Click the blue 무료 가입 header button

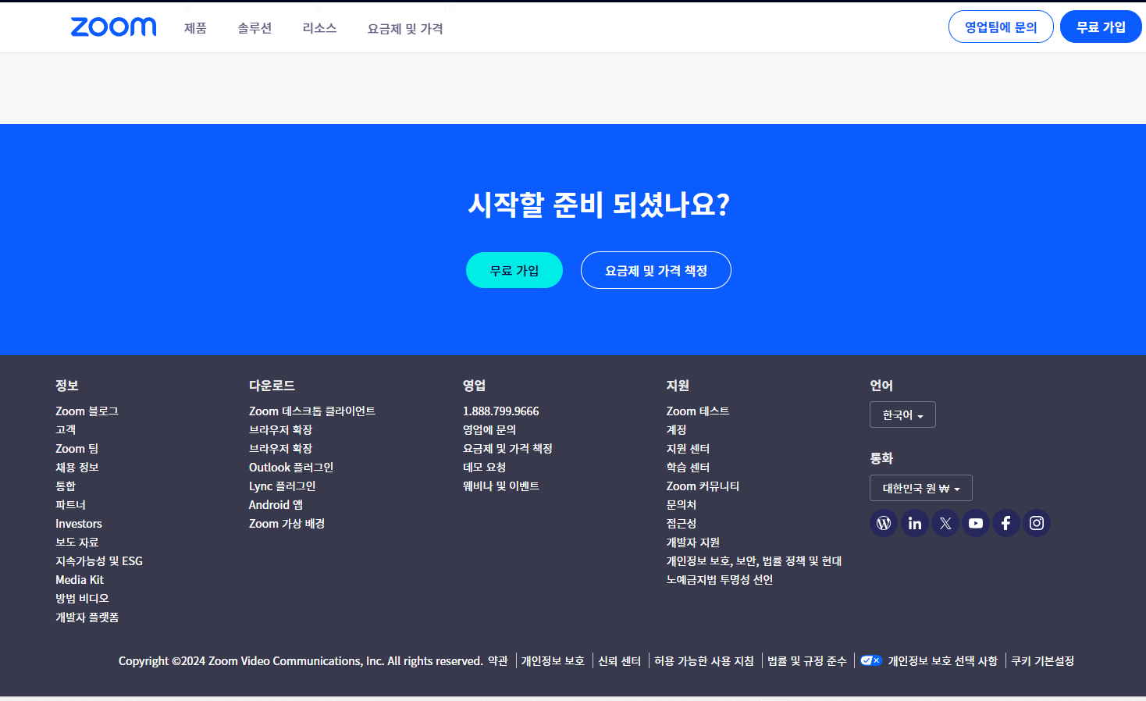pos(1101,27)
